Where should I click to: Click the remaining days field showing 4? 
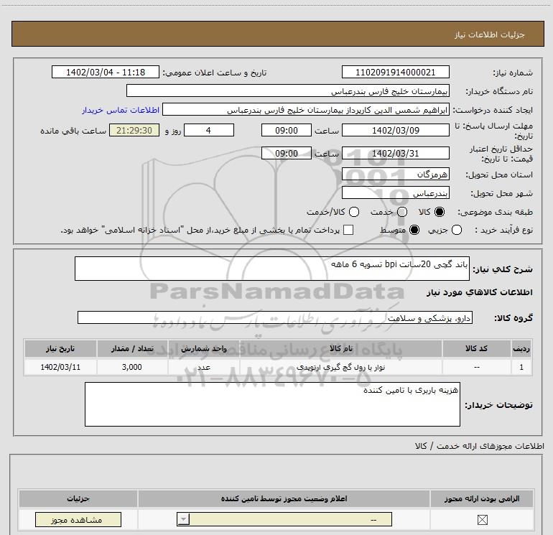[x=209, y=130]
